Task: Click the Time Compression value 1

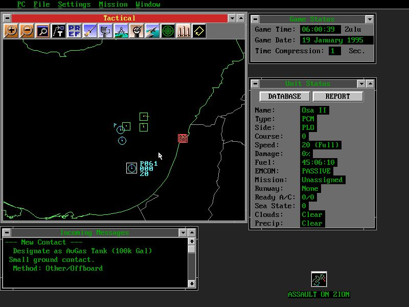Action: (x=334, y=51)
